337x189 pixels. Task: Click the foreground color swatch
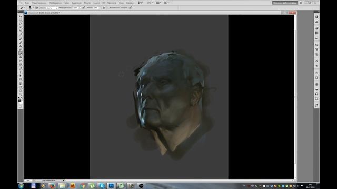[20, 101]
